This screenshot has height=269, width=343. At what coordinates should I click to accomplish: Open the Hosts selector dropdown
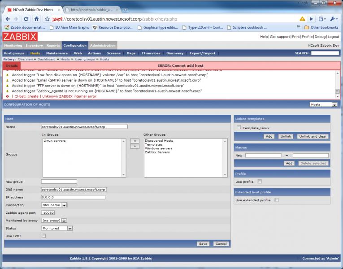coord(323,104)
